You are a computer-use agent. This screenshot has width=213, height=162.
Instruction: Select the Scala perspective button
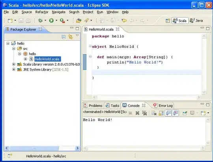click(x=180, y=20)
